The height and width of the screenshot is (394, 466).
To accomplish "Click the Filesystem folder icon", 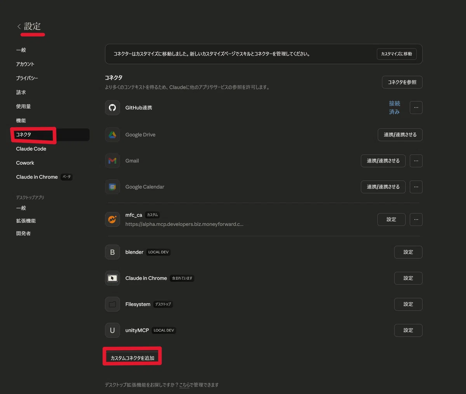I will tap(112, 304).
